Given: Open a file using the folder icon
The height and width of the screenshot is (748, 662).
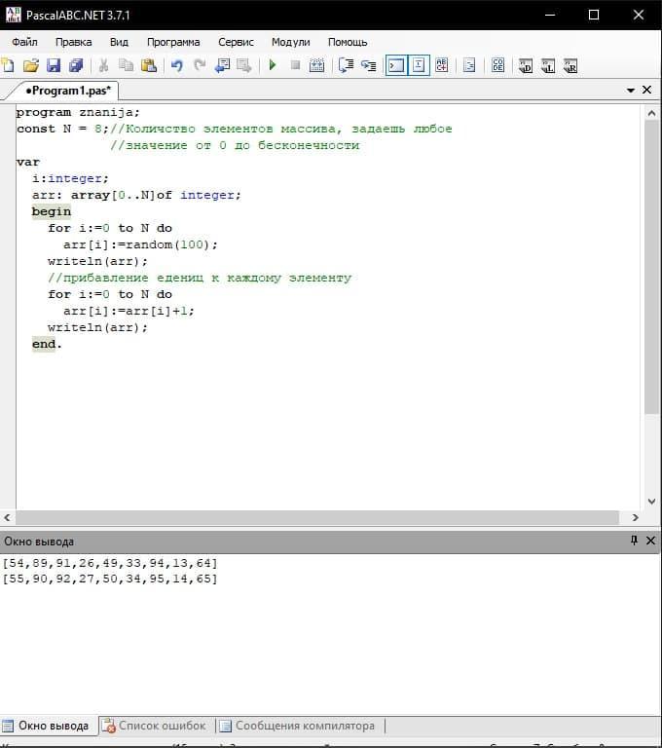Looking at the screenshot, I should (x=31, y=65).
